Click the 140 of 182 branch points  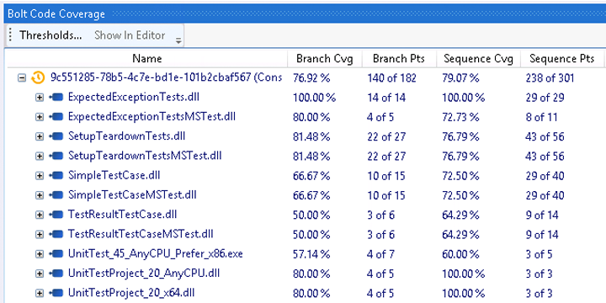[x=391, y=78]
